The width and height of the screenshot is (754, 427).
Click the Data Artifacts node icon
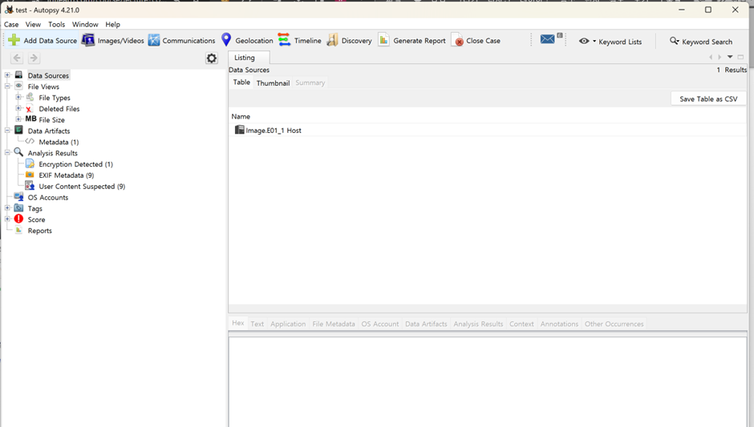18,130
